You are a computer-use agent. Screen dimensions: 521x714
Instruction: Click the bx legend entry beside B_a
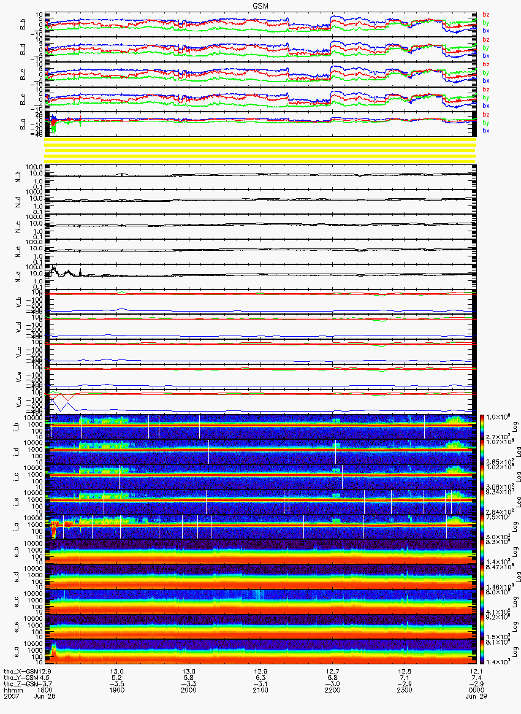[486, 131]
